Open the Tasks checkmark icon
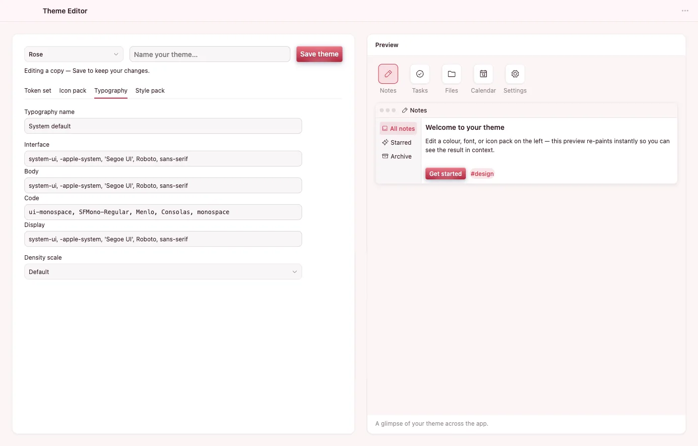Viewport: 698px width, 446px height. pyautogui.click(x=420, y=74)
